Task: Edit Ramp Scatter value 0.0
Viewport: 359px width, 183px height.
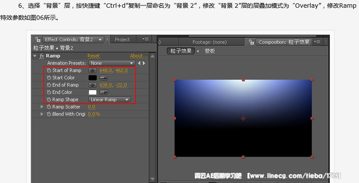Action: [x=91, y=107]
